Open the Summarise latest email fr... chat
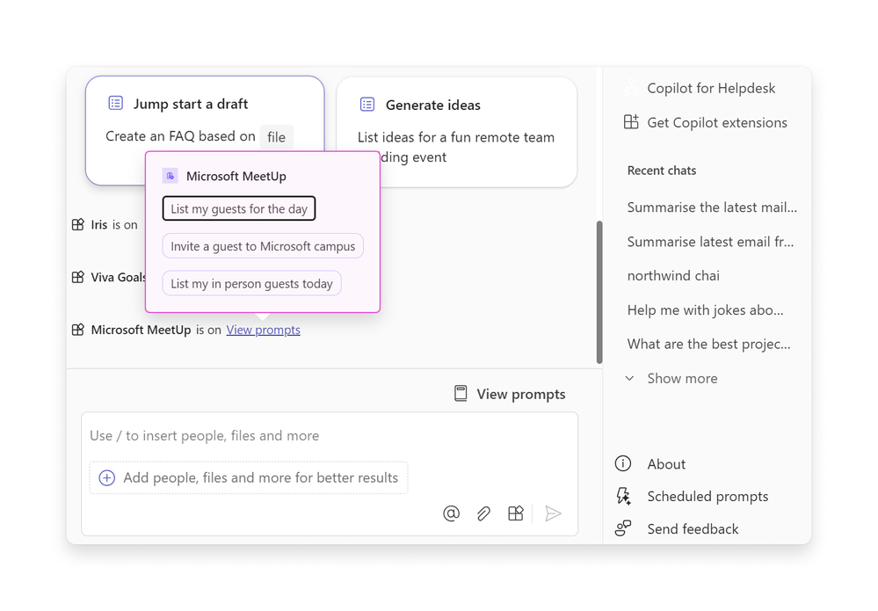 710,242
